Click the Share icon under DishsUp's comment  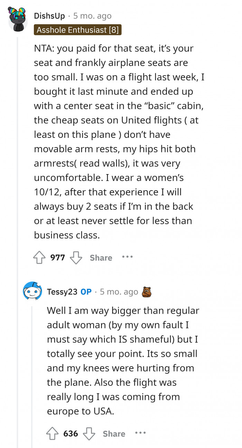pos(100,258)
